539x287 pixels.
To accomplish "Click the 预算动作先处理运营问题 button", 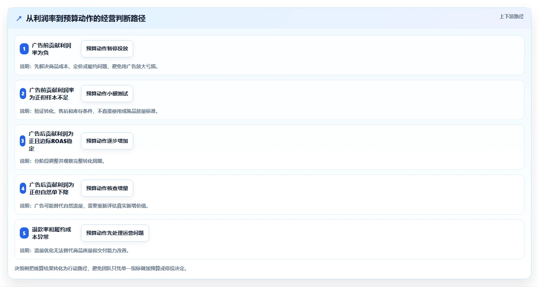I will coord(115,233).
